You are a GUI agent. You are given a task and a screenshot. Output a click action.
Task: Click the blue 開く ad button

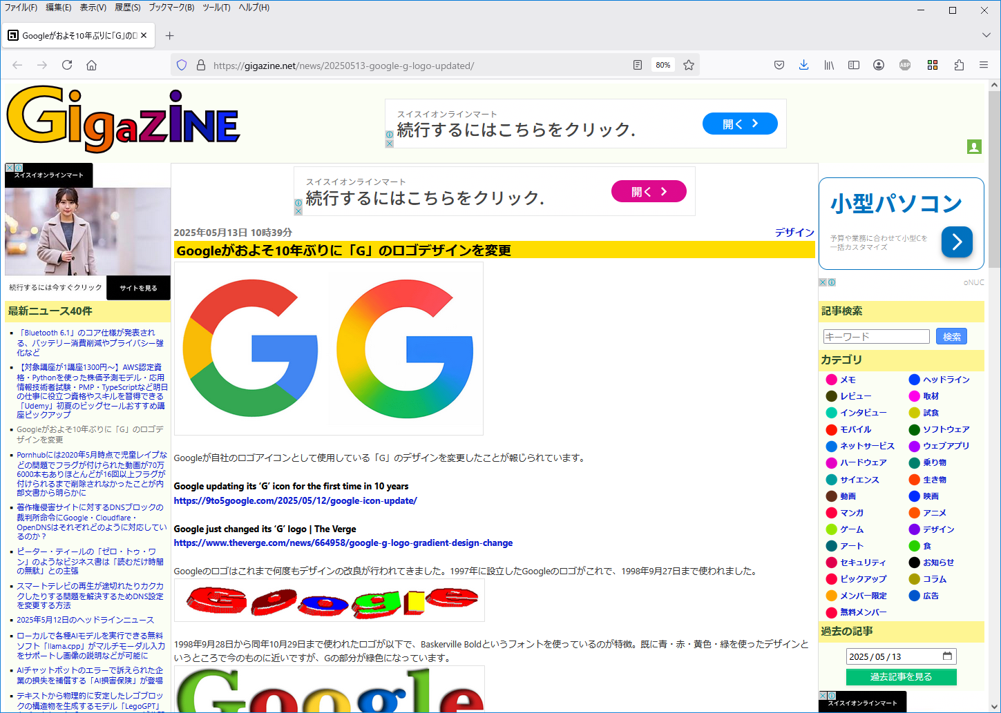tap(740, 124)
